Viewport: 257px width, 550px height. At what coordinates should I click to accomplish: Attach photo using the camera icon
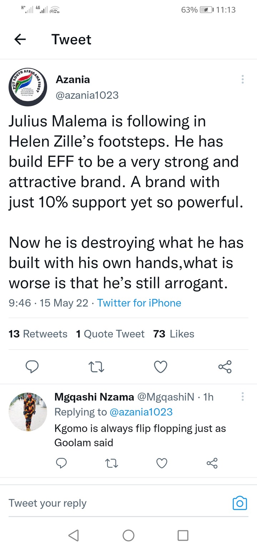(x=240, y=503)
